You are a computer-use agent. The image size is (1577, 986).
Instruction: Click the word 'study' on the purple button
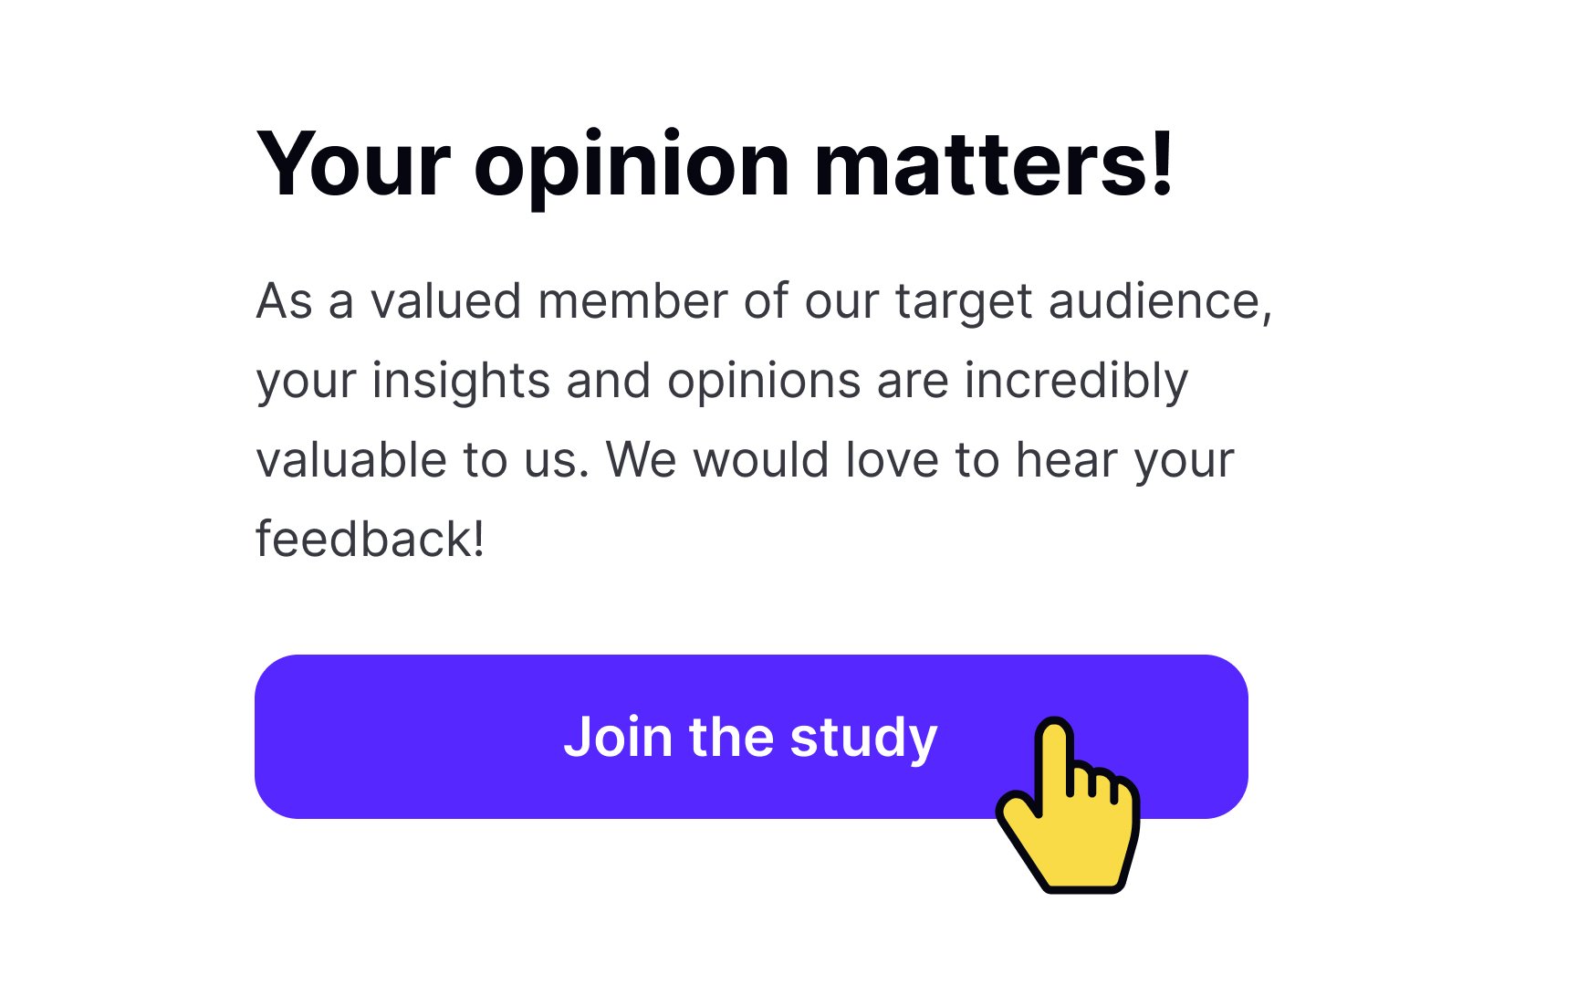(x=863, y=739)
